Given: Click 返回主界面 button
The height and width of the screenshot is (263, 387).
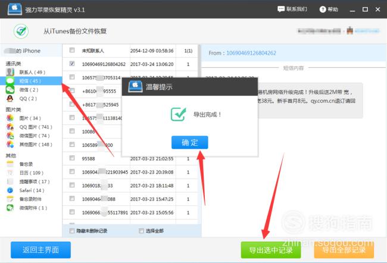Looking at the screenshot, I should [x=40, y=250].
